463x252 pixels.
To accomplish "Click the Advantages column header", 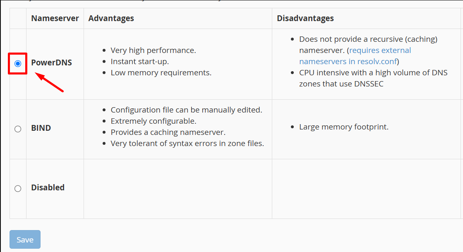I will 111,18.
